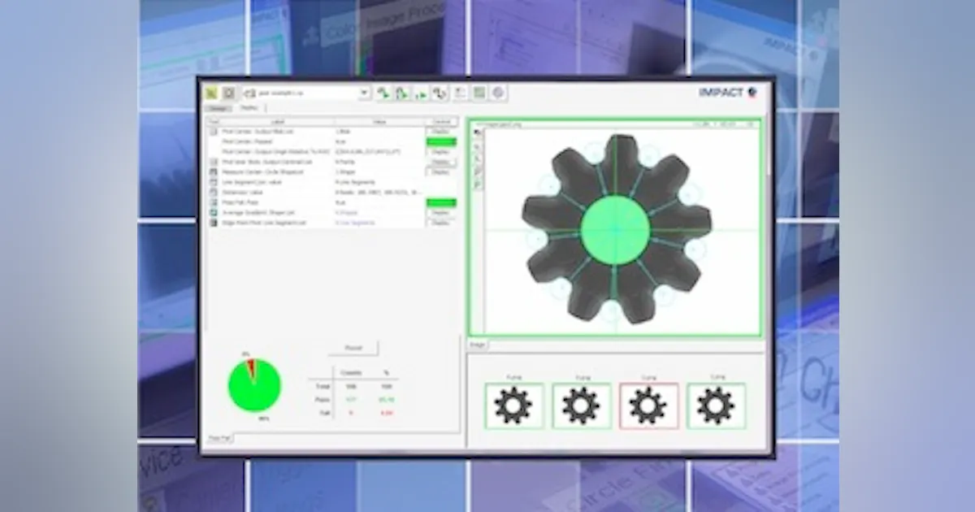Click the green center circle of the large gear
This screenshot has width=975, height=512.
(615, 229)
